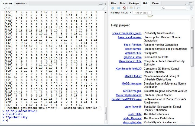Clear console with broom icon
Screen dimensions: 195x126
pyautogui.click(x=103, y=8)
